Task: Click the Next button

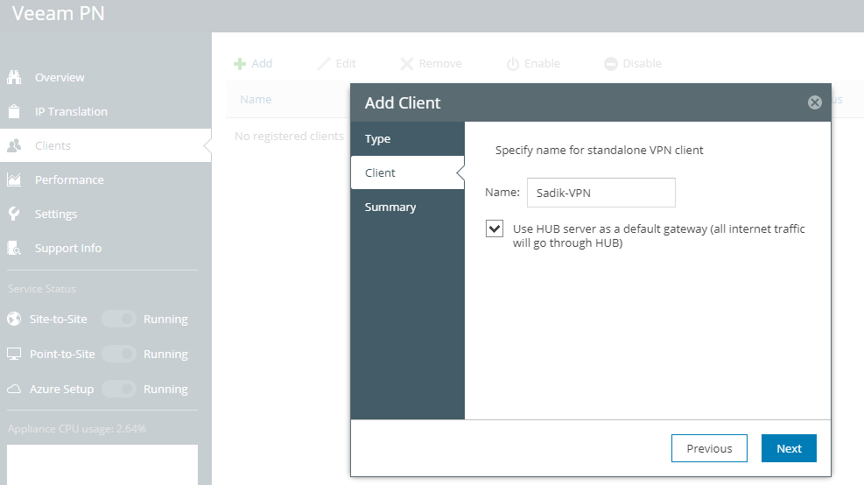Action: (x=789, y=448)
